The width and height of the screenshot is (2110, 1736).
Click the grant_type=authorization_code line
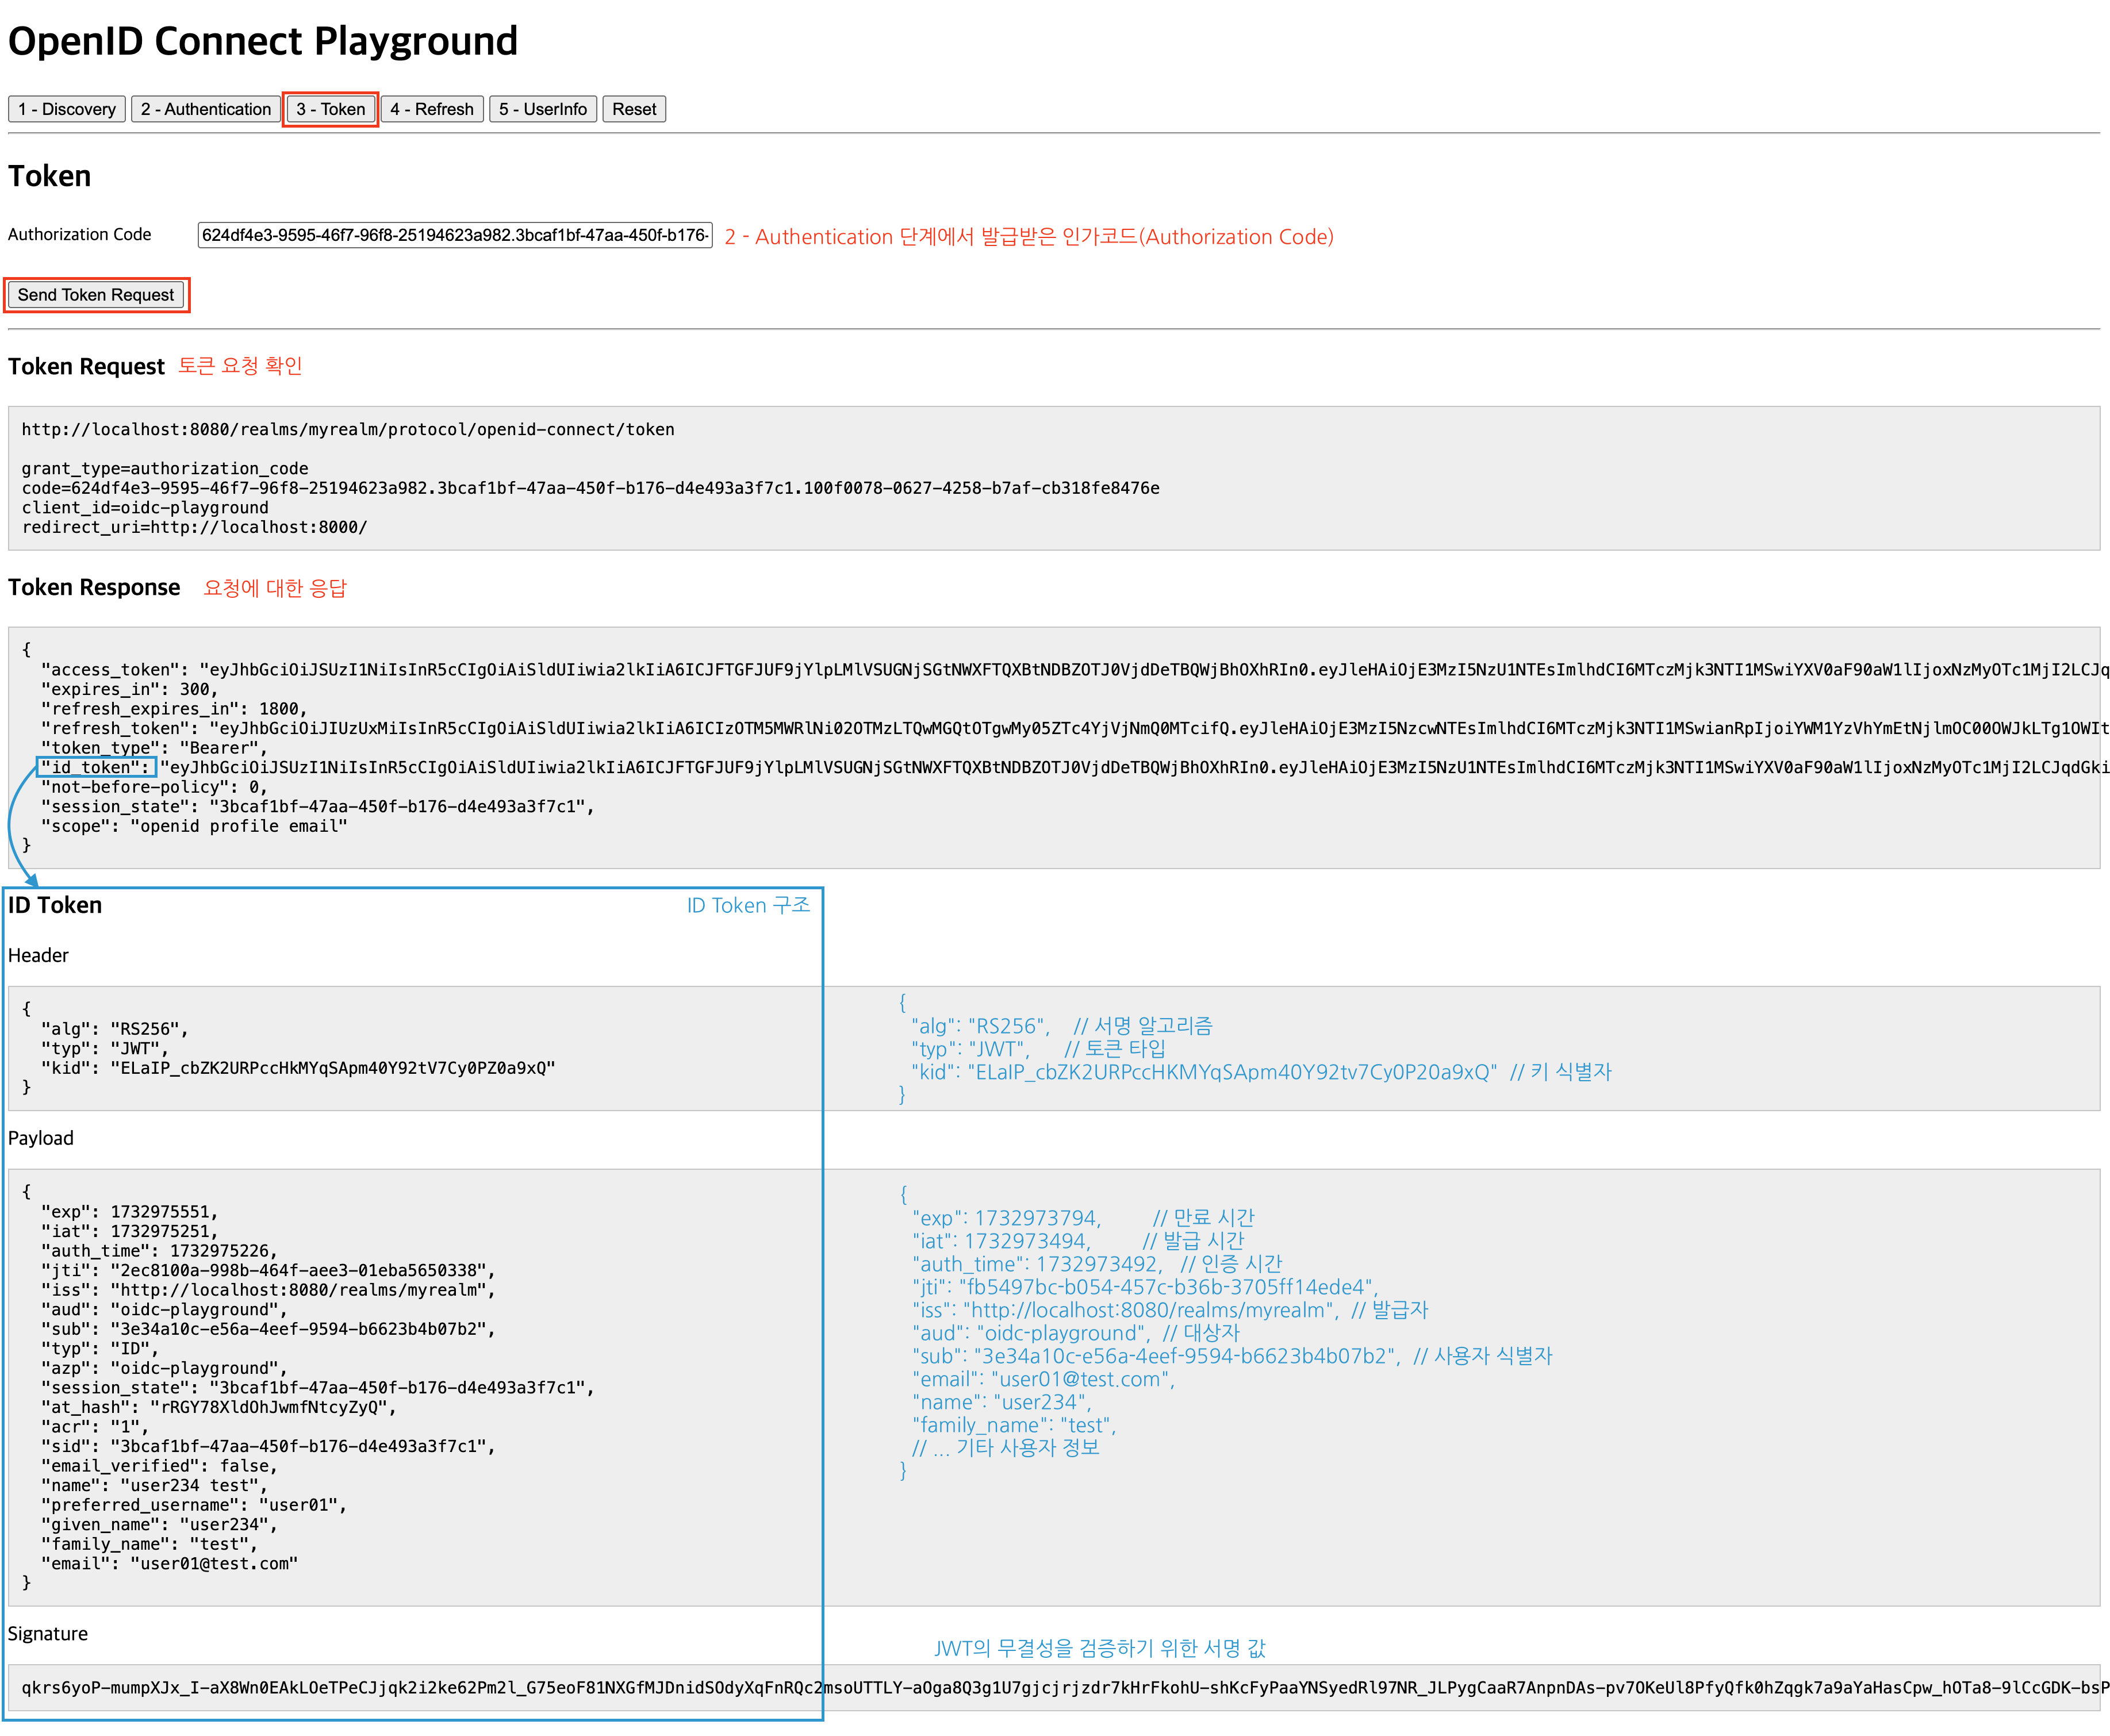(x=165, y=469)
